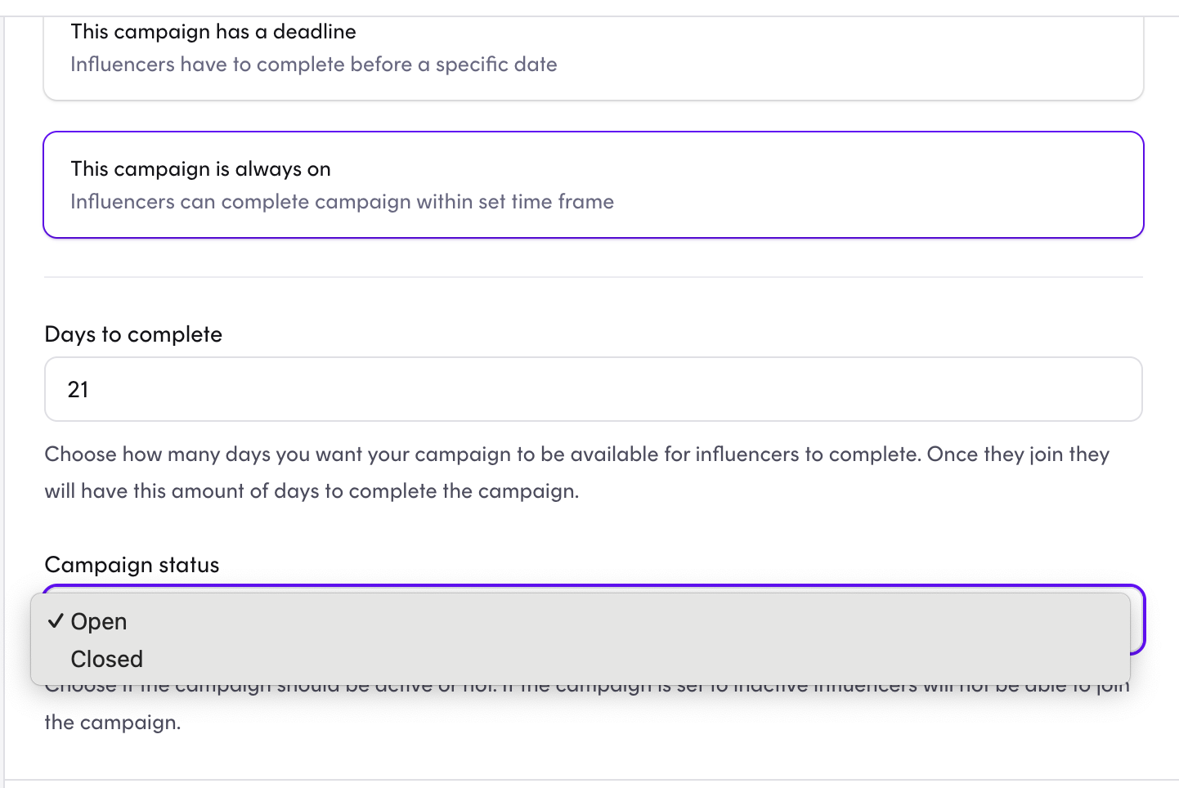Focus the Days to complete input field
Viewport: 1179px width, 788px height.
pyautogui.click(x=593, y=389)
